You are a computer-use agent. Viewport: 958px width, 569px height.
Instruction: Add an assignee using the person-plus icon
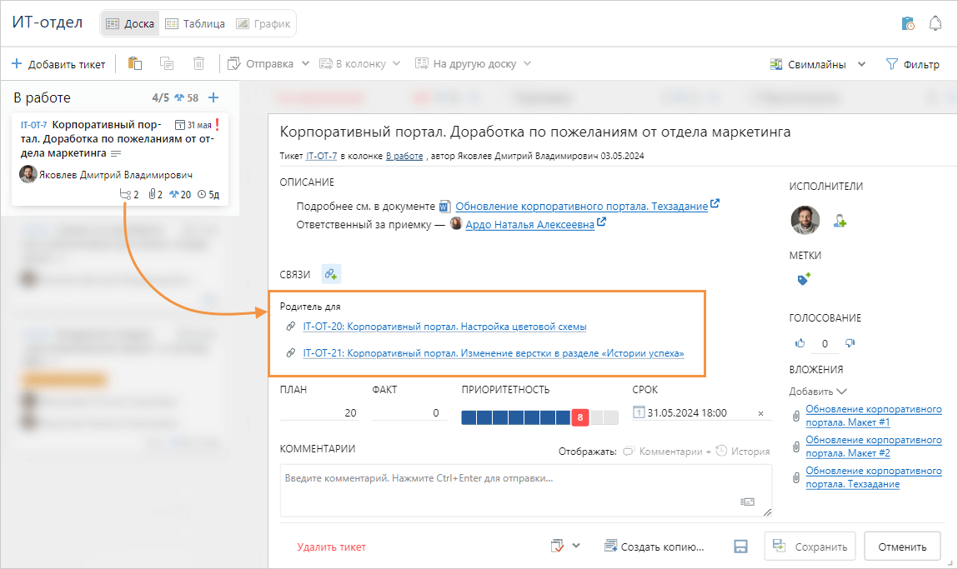(x=840, y=221)
